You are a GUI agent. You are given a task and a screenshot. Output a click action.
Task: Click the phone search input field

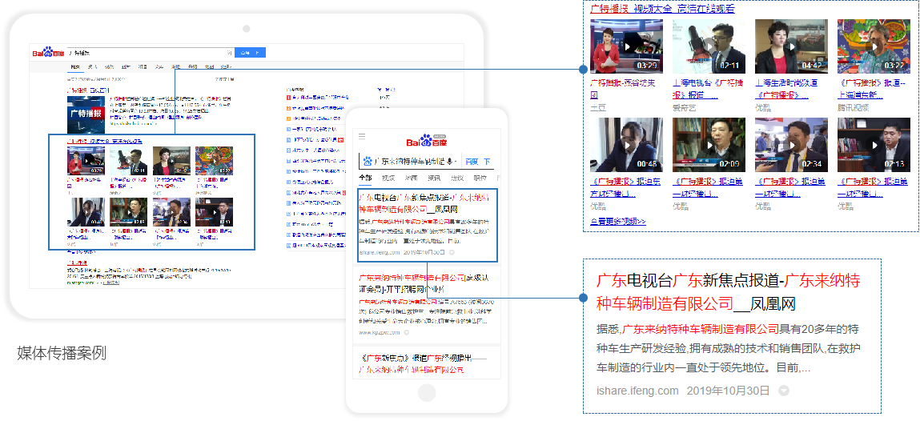point(411,162)
